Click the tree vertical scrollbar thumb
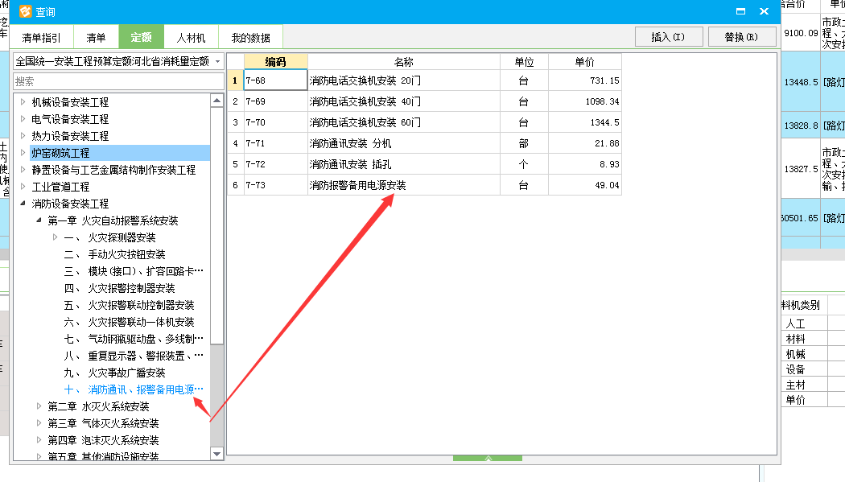This screenshot has height=482, width=845. coord(216,225)
